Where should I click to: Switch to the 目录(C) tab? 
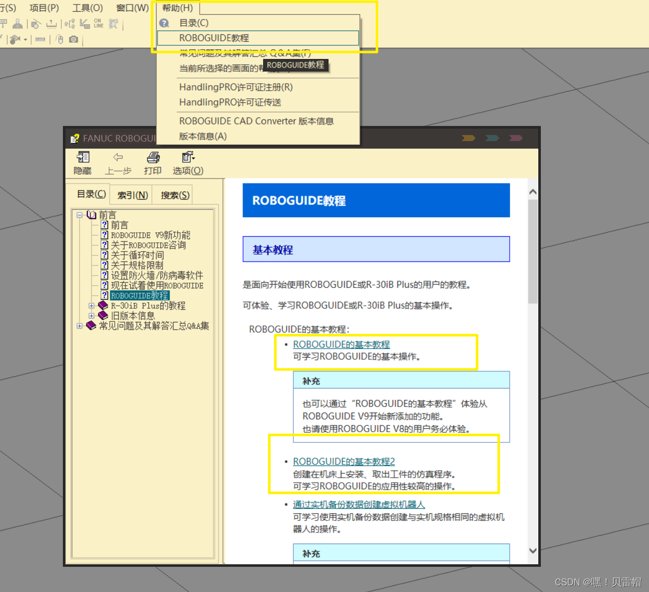(x=92, y=194)
